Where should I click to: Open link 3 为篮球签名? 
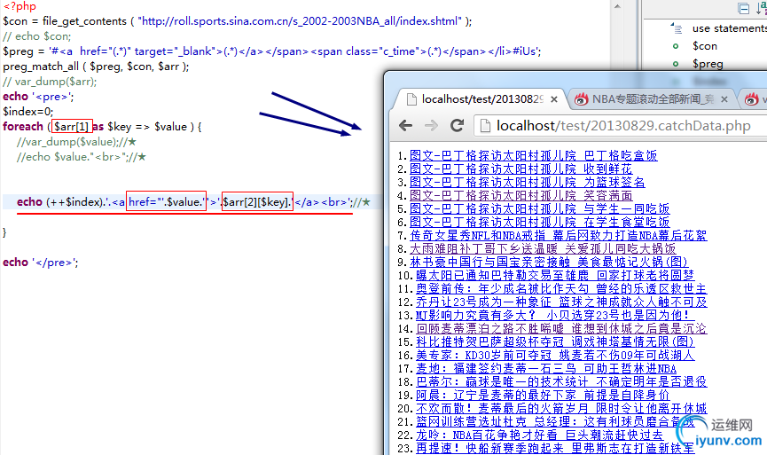pos(528,182)
